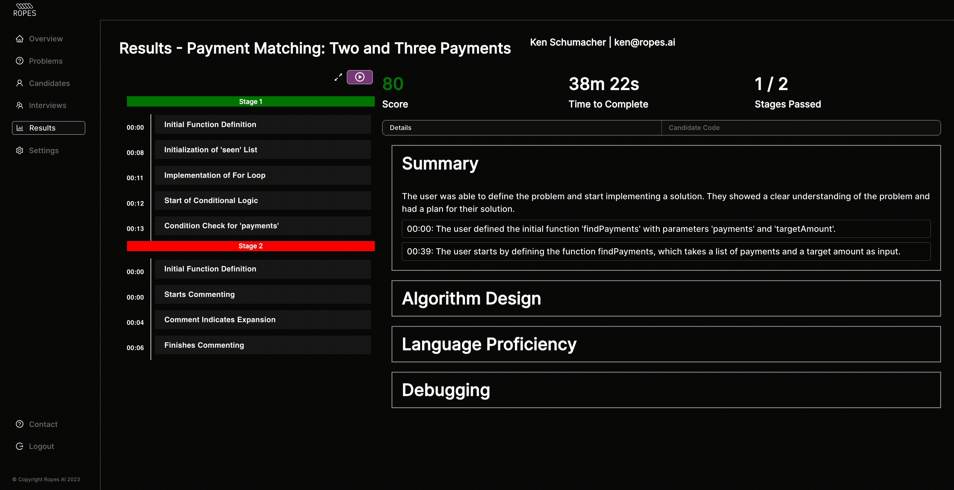Select the green Stage 1 bar
The width and height of the screenshot is (954, 490).
251,102
